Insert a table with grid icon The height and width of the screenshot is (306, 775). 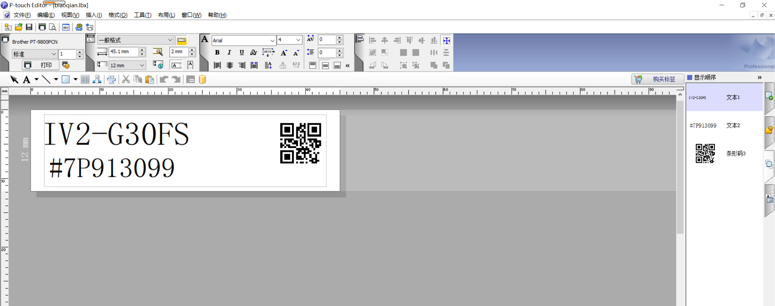[85, 80]
